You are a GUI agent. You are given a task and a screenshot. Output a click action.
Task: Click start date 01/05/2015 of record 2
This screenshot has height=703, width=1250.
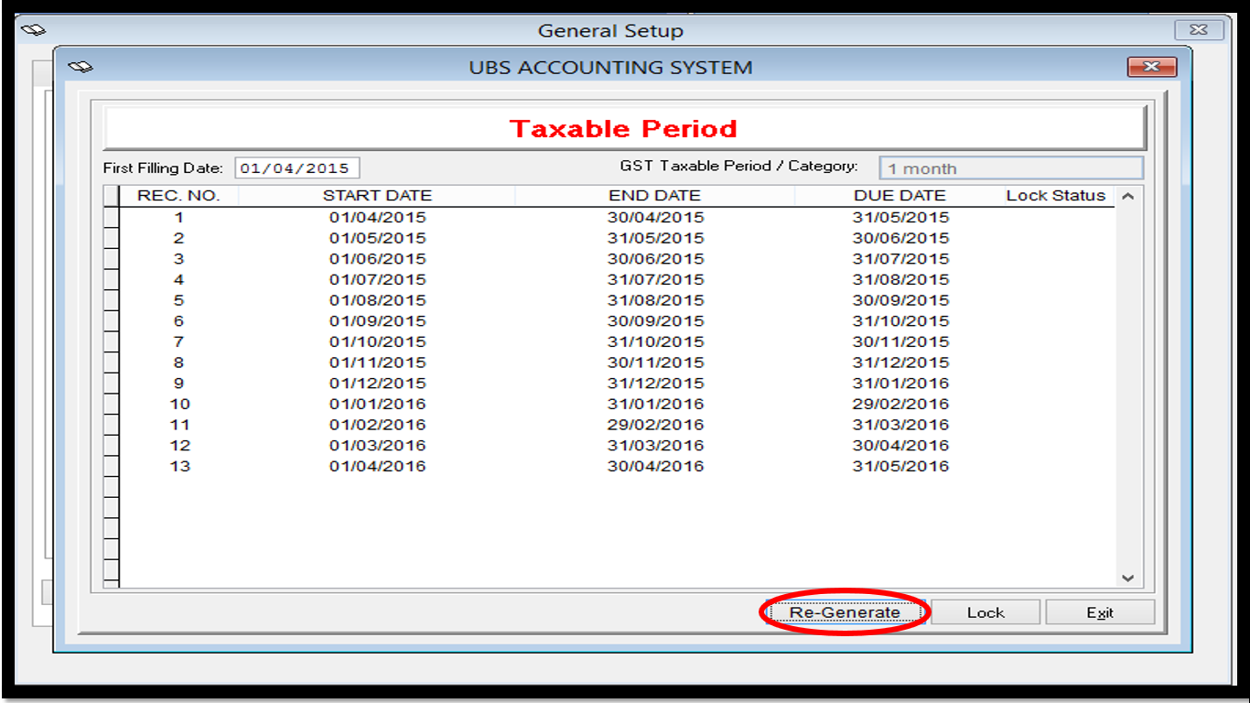click(378, 238)
